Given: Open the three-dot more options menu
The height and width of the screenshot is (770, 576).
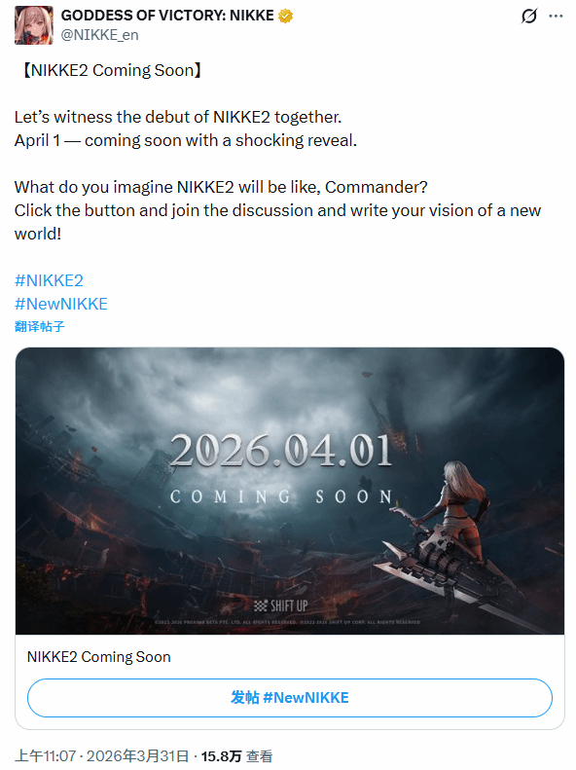Looking at the screenshot, I should 556,16.
